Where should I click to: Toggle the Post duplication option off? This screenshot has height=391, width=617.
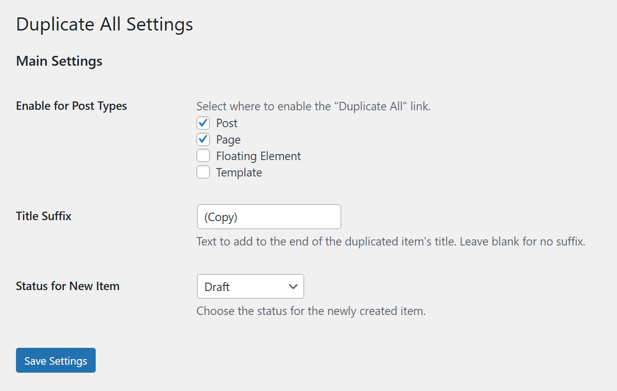coord(203,123)
